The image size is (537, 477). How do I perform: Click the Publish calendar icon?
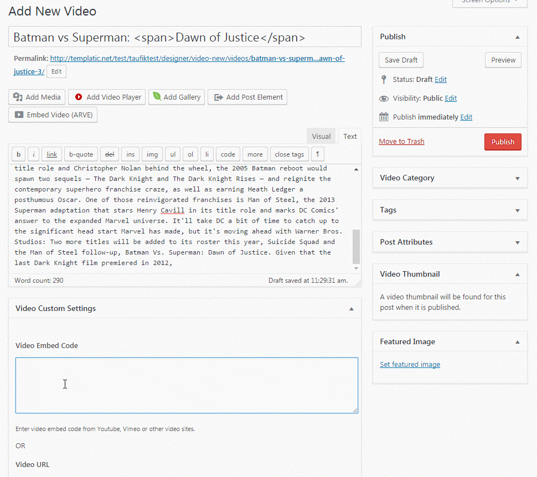tap(384, 117)
